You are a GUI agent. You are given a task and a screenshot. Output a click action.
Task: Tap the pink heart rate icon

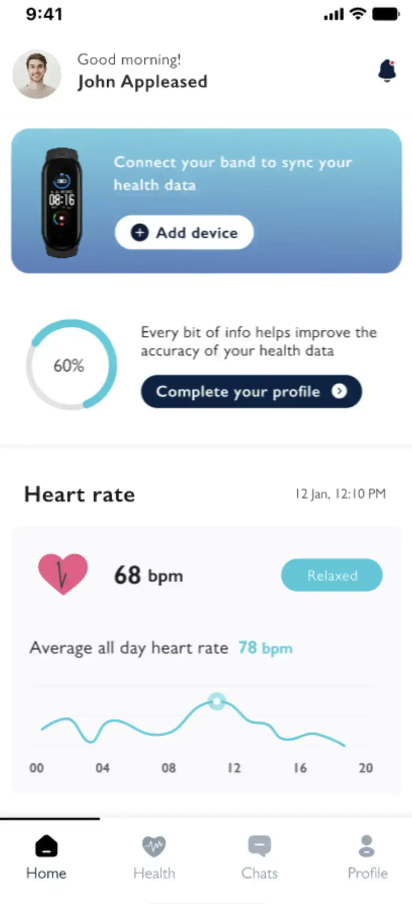63,574
